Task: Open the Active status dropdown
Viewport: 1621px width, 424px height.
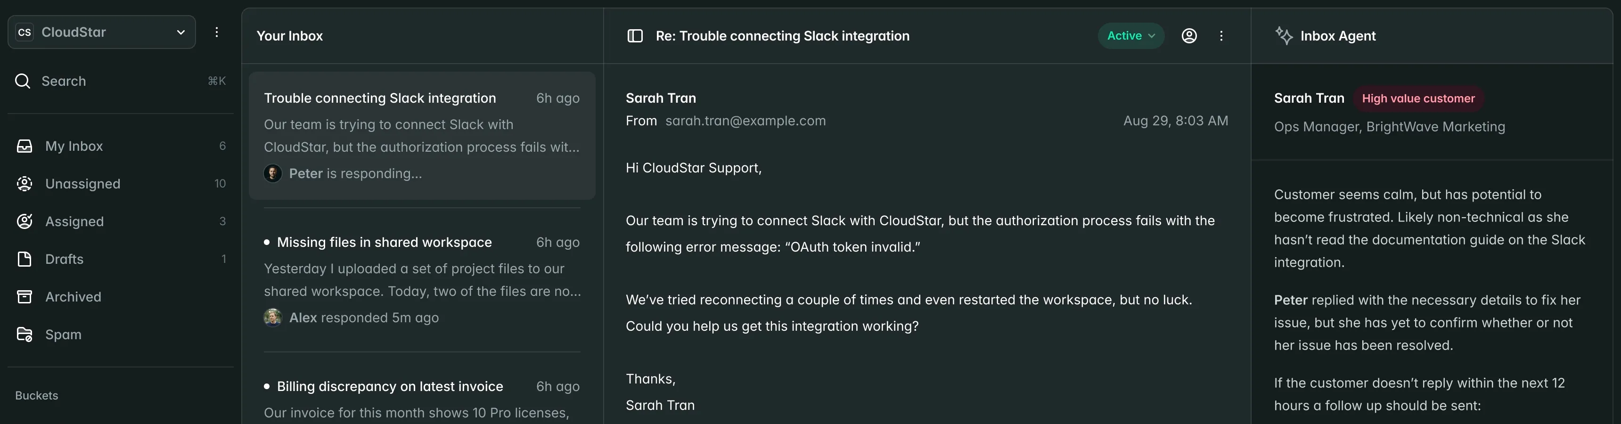Action: [1131, 36]
